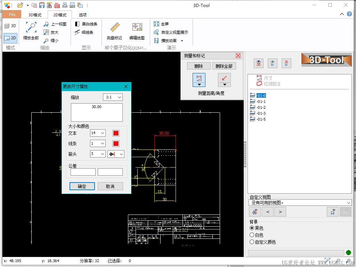The height and width of the screenshot is (267, 356).
Task: Select the 白色 background radio button
Action: coord(252,235)
